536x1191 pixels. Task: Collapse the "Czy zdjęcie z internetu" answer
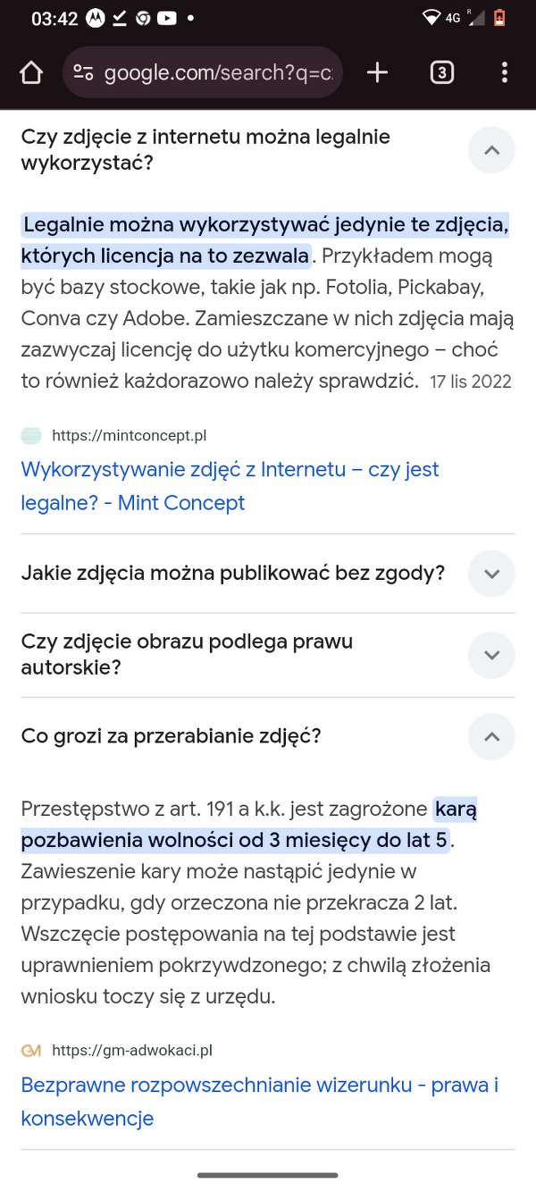tap(491, 150)
